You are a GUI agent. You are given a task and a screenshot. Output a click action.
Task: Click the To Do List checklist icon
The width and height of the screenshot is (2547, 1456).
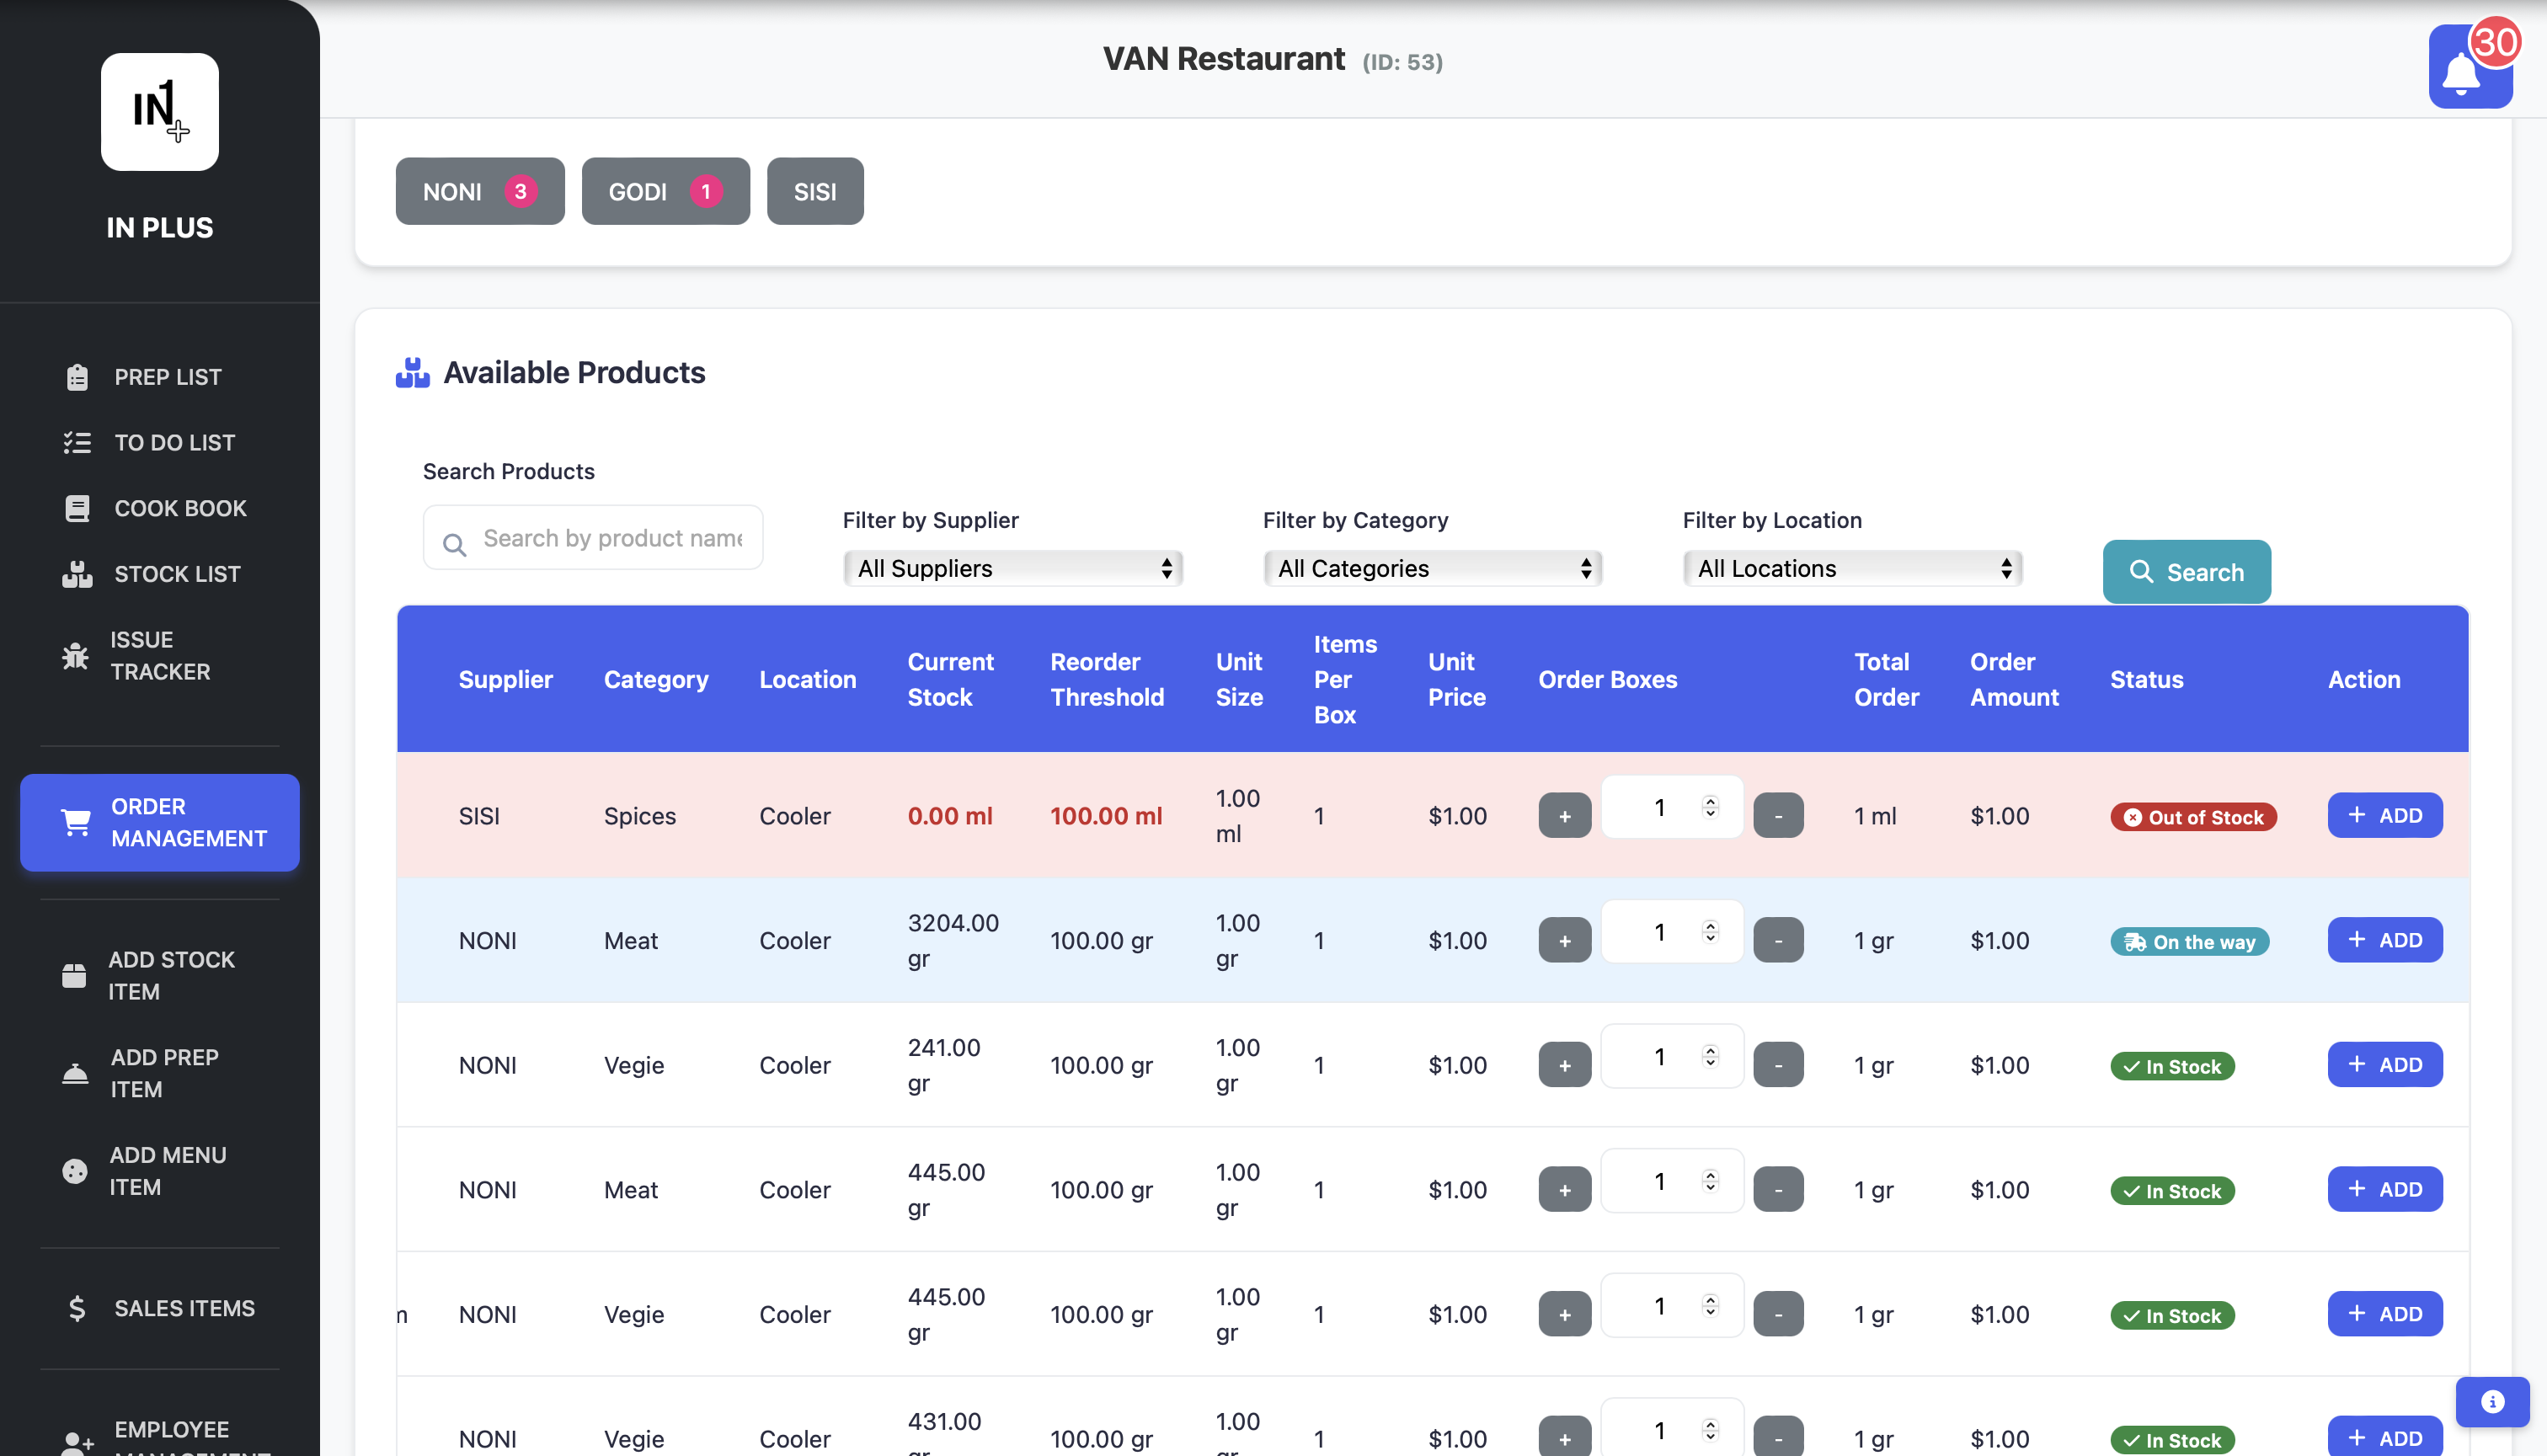coord(77,442)
